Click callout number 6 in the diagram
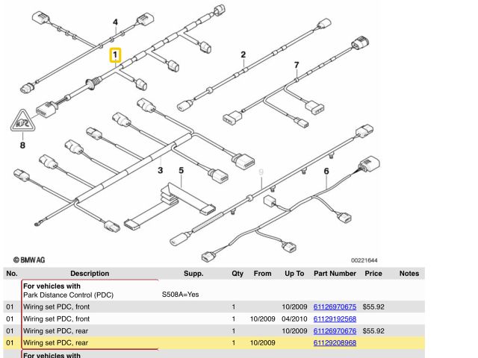The width and height of the screenshot is (478, 358). pos(326,172)
